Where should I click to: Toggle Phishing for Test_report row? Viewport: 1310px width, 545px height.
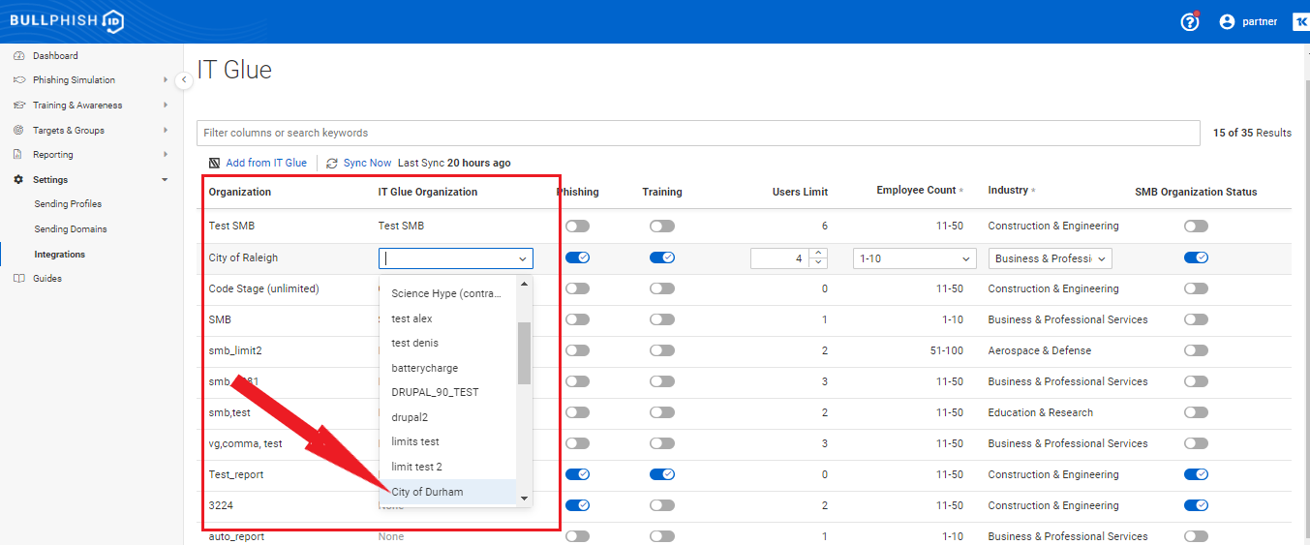coord(577,474)
